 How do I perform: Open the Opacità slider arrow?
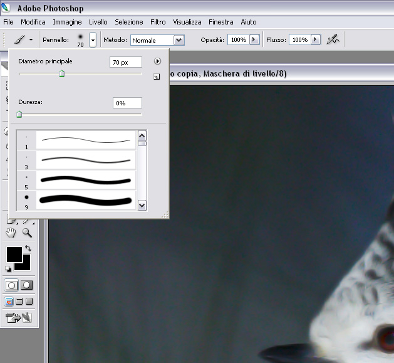coord(254,39)
